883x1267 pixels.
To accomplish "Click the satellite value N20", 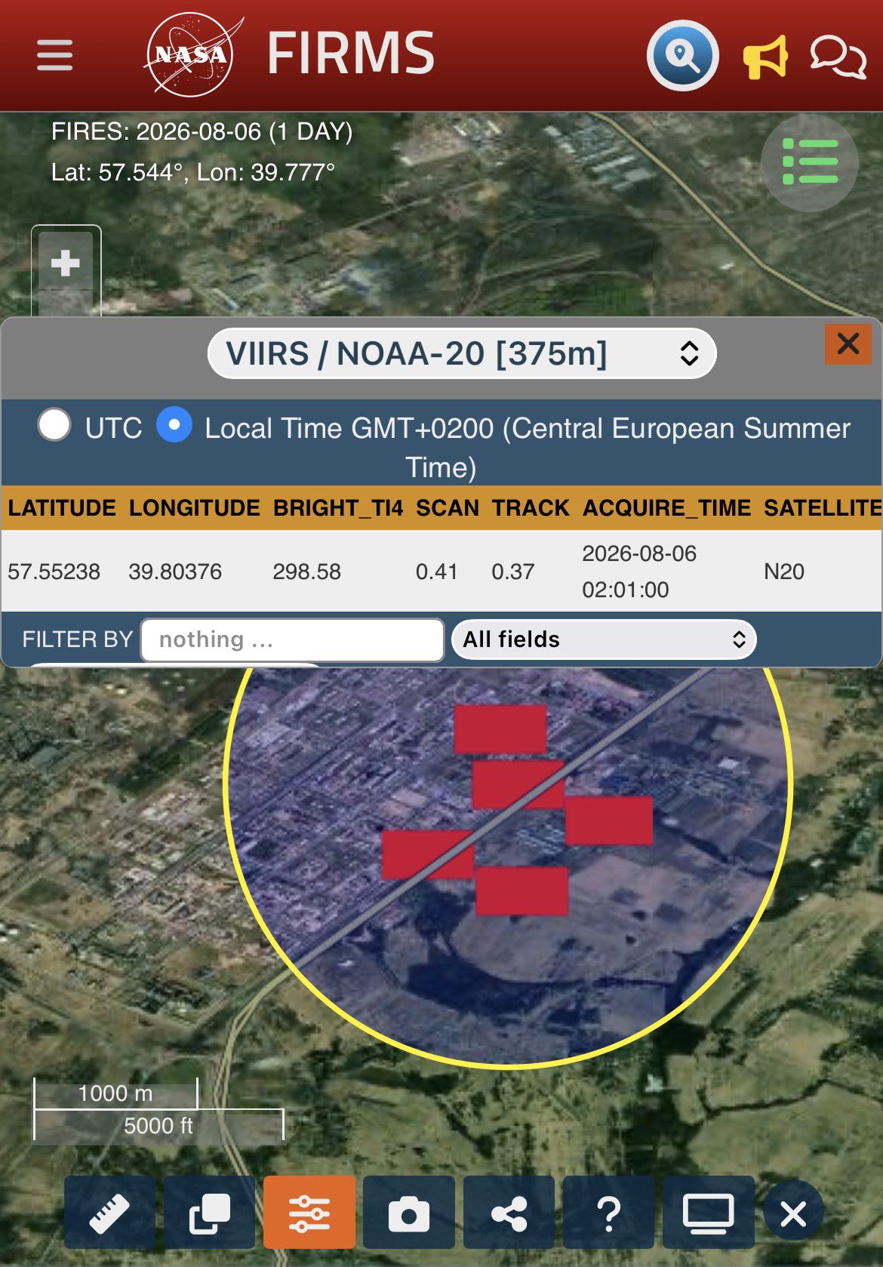I will point(784,572).
